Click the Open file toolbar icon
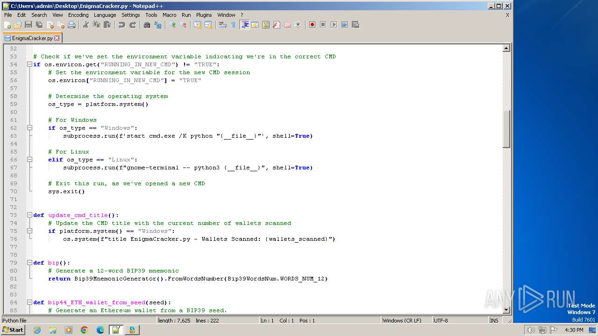The image size is (598, 336). coord(18,25)
